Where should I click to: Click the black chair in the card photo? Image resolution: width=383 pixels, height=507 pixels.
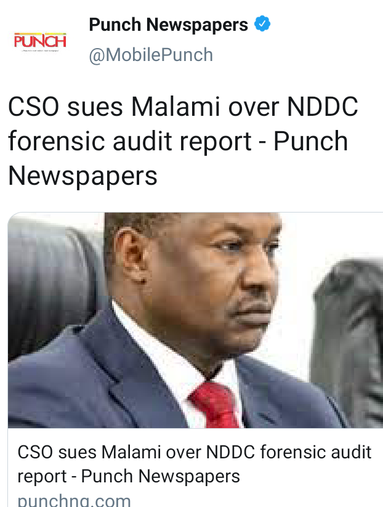(55, 285)
